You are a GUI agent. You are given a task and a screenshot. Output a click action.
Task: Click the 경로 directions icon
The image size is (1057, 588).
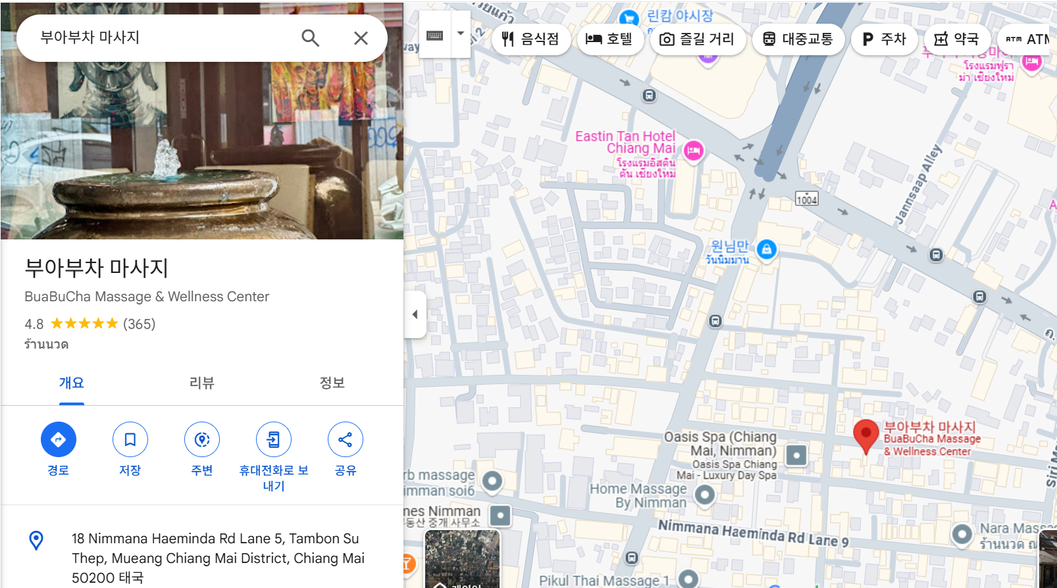59,439
